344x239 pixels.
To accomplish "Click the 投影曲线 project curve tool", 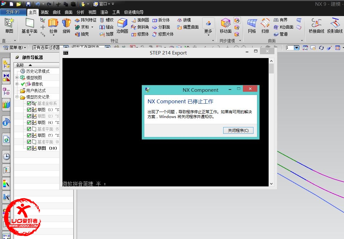I will (x=335, y=26).
